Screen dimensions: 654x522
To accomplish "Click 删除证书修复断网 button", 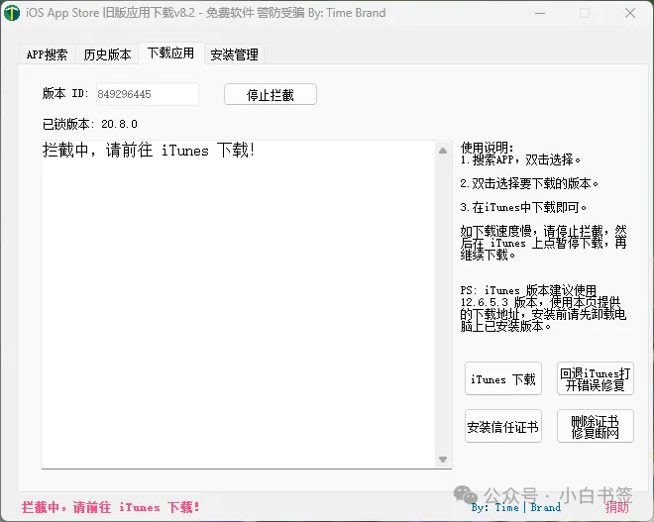I will (x=596, y=426).
